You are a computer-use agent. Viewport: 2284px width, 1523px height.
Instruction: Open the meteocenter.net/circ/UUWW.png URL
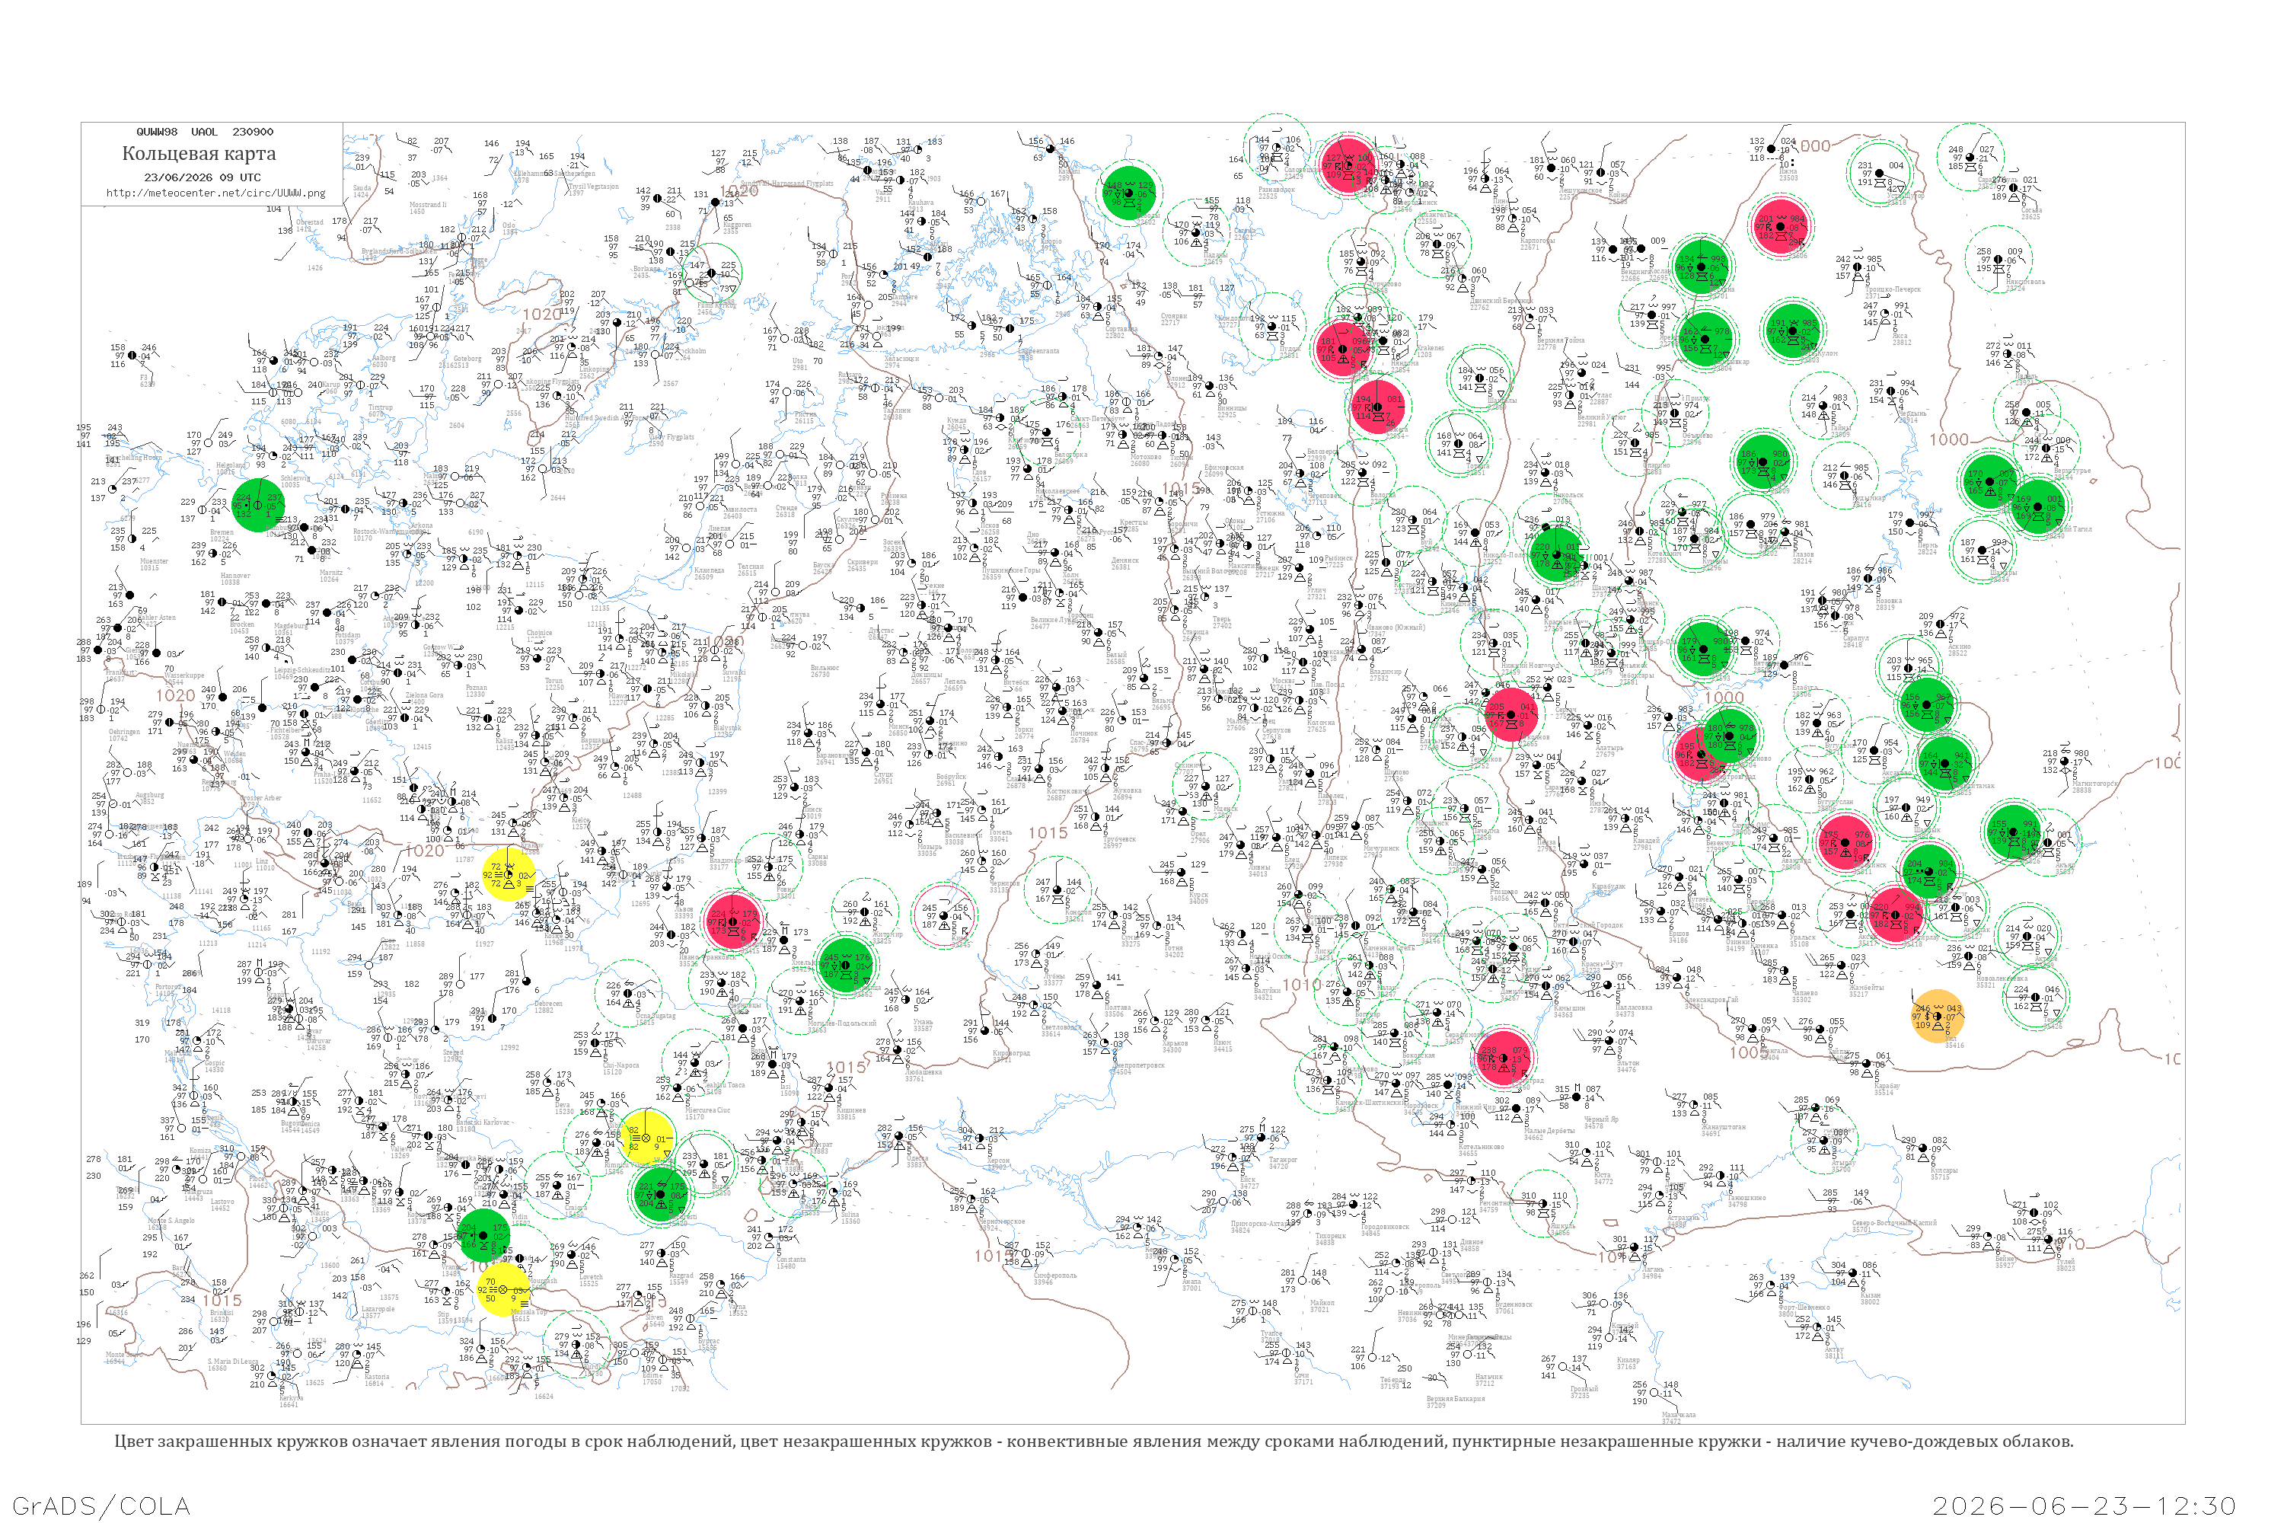[215, 193]
